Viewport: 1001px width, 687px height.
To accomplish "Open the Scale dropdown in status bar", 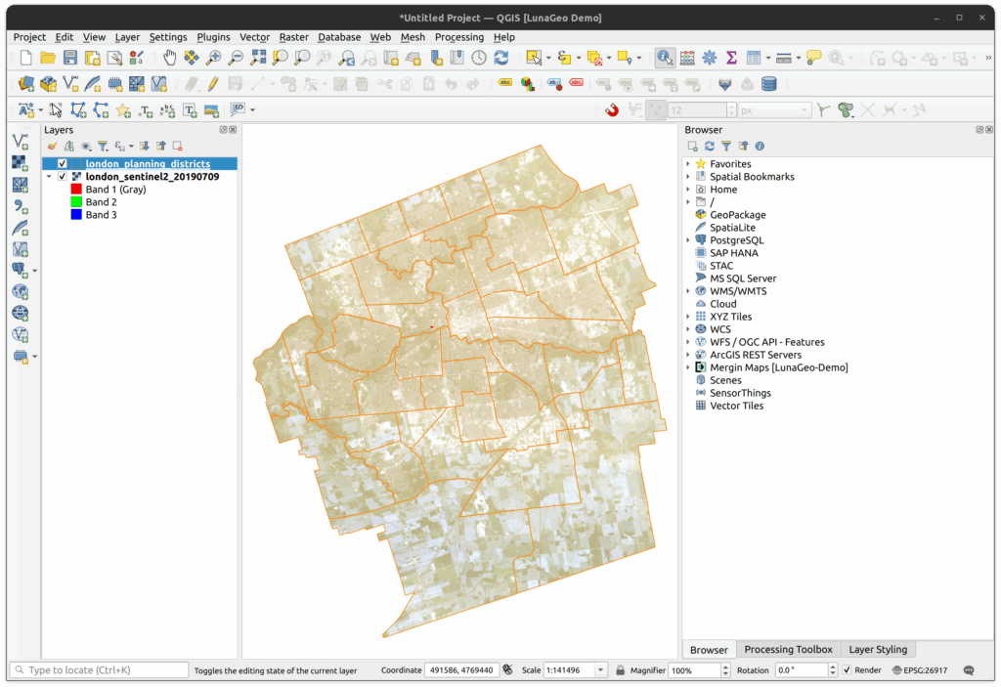I will (601, 670).
